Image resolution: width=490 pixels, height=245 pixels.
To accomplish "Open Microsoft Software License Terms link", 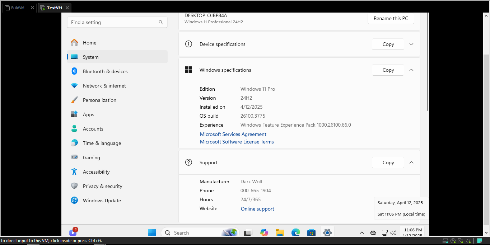I will [237, 142].
